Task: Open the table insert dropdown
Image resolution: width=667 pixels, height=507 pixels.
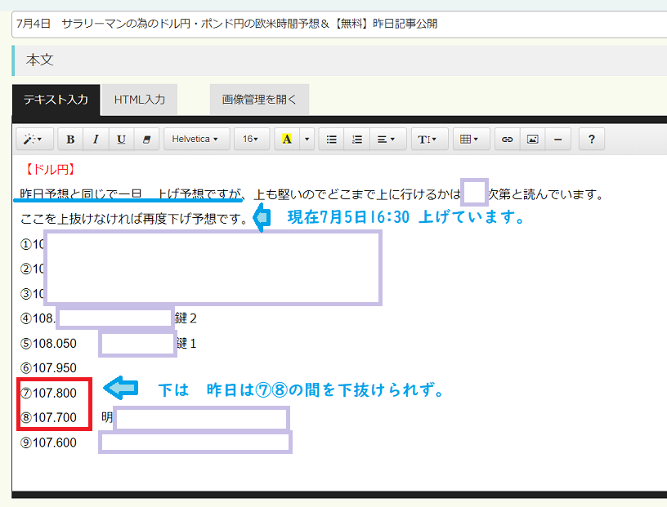Action: pyautogui.click(x=472, y=139)
